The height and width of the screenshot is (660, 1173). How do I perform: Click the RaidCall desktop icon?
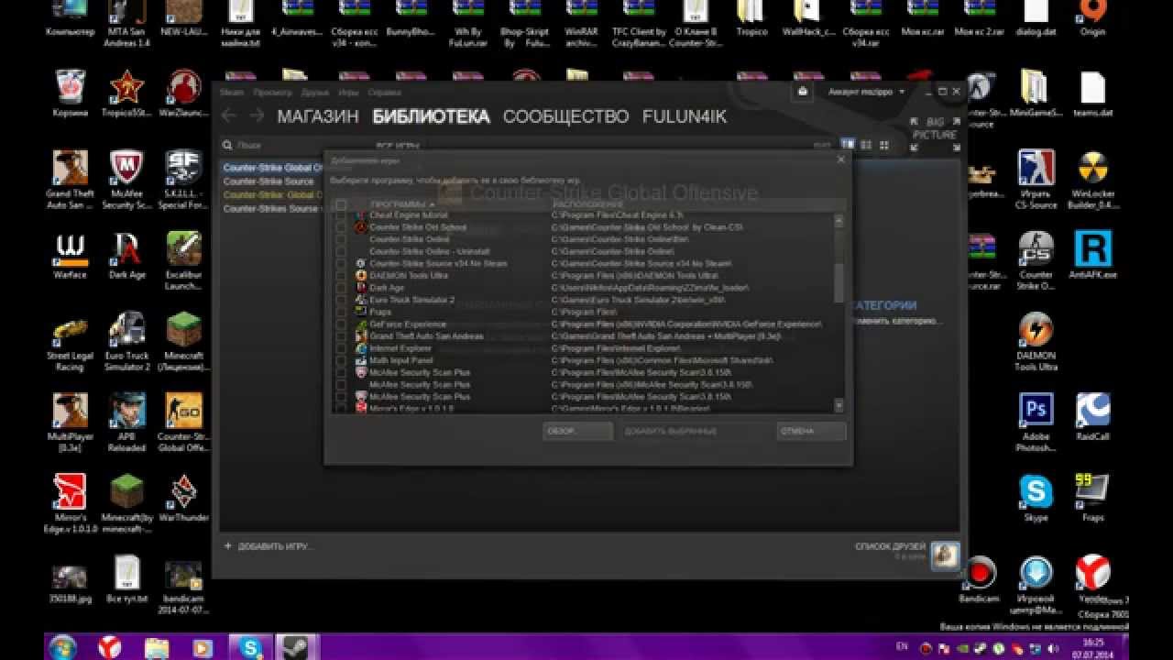1092,417
